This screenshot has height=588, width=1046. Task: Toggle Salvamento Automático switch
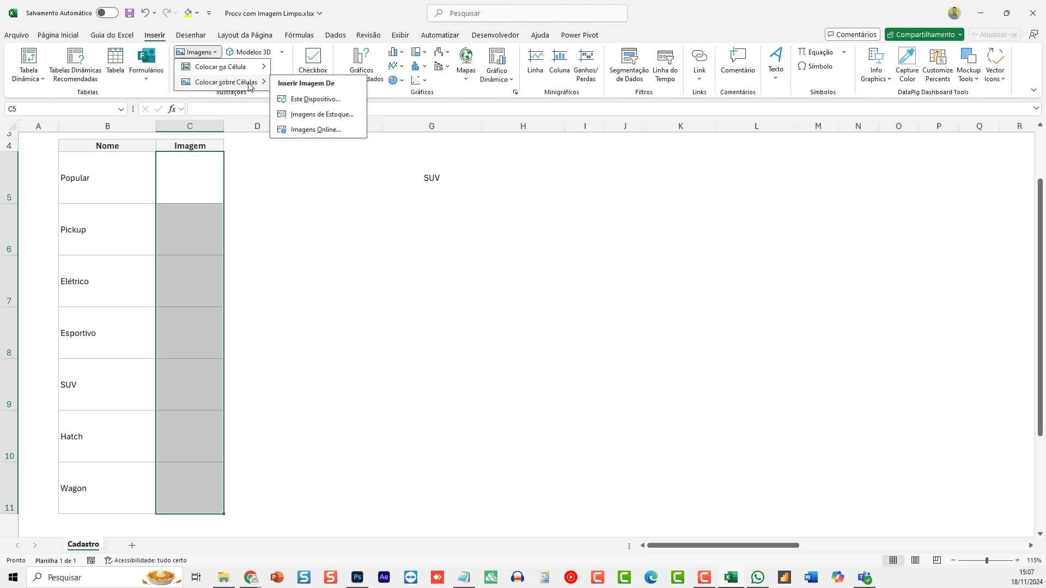coord(107,13)
